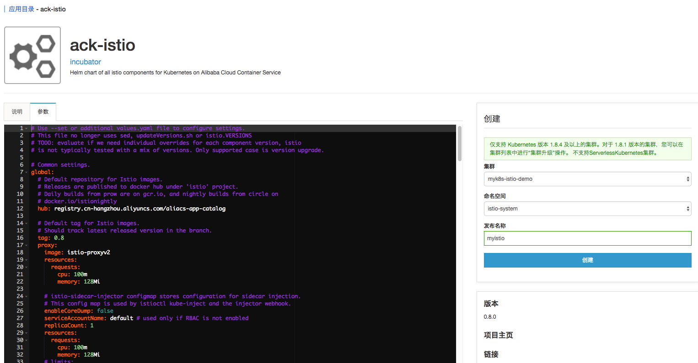Place cursor on tag: 0.8 line
Viewport: 698px width, 363px height.
(51, 238)
